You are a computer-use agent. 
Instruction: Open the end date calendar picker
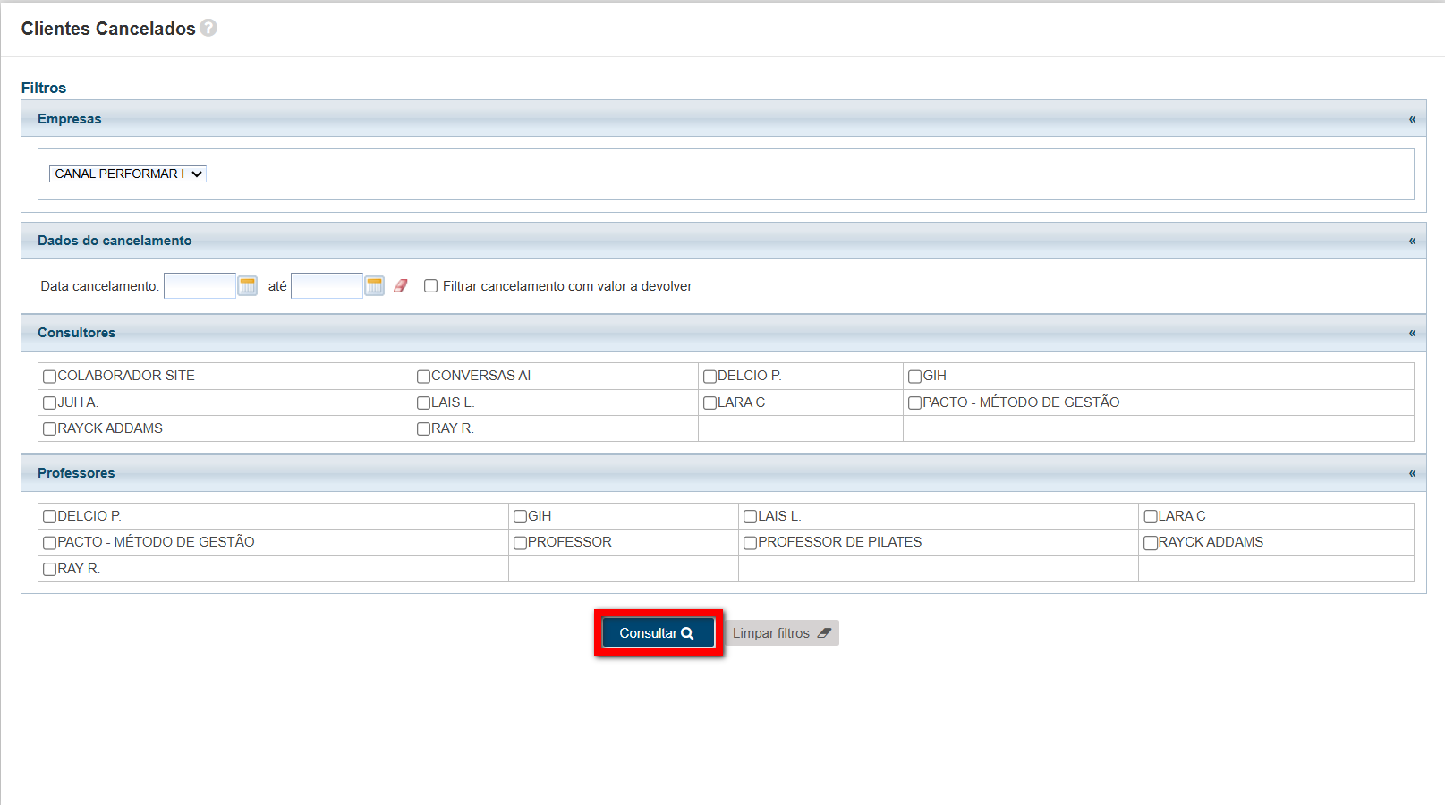375,285
